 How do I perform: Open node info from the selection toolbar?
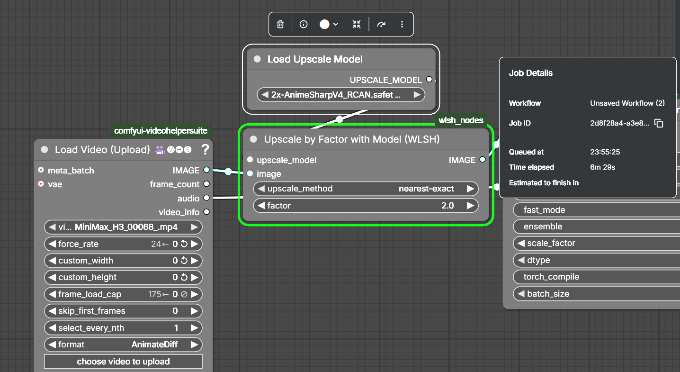pos(304,24)
